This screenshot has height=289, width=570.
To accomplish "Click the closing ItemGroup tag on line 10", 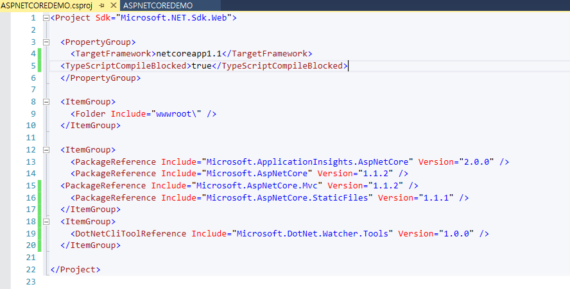I will (x=91, y=126).
